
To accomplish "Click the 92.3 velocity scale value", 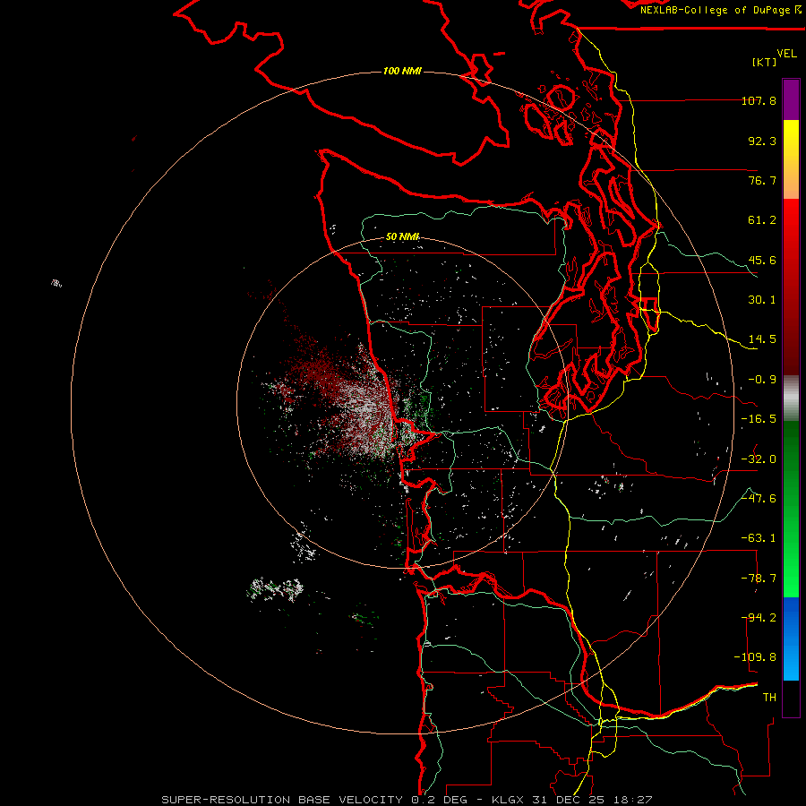I will coord(762,141).
